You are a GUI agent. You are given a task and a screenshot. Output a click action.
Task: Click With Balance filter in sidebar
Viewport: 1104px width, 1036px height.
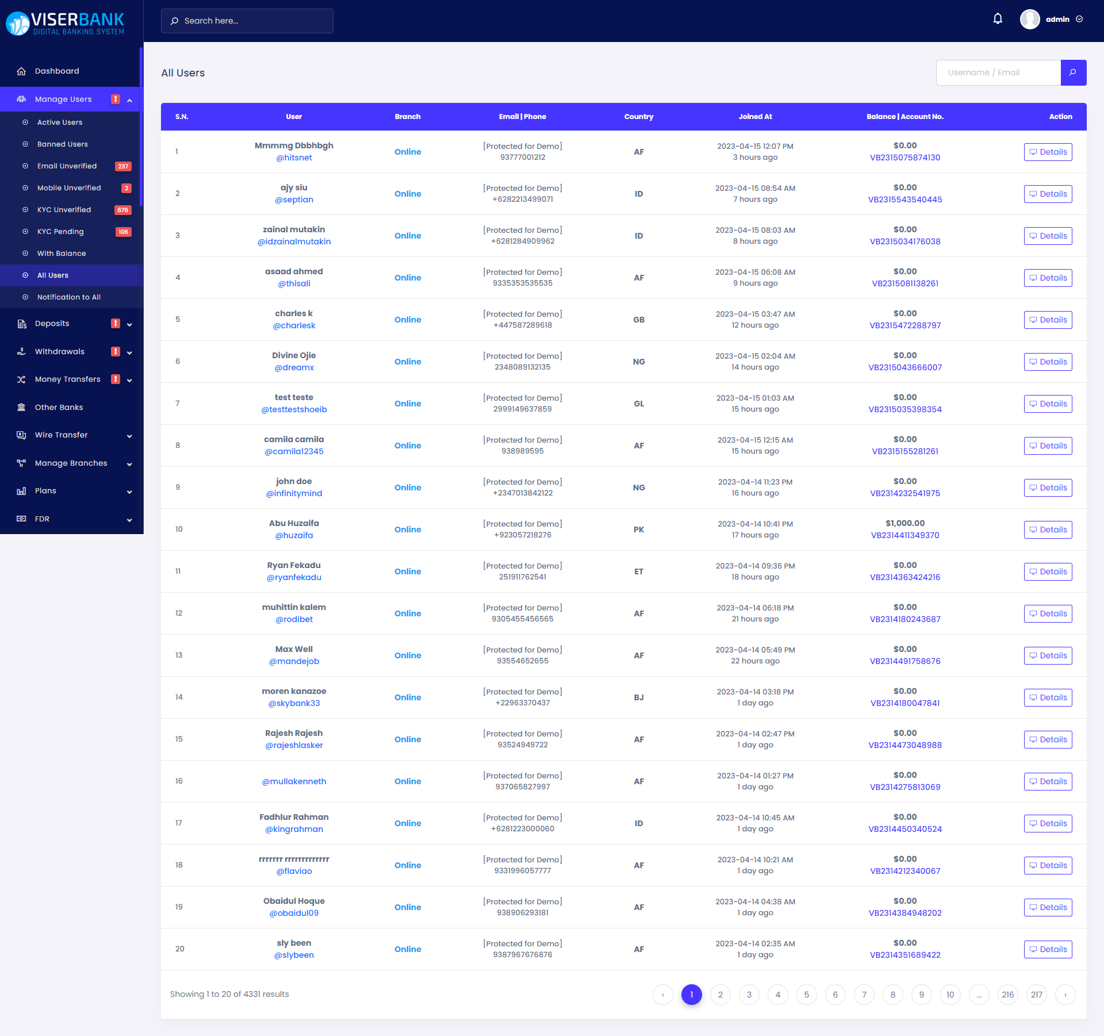tap(60, 253)
